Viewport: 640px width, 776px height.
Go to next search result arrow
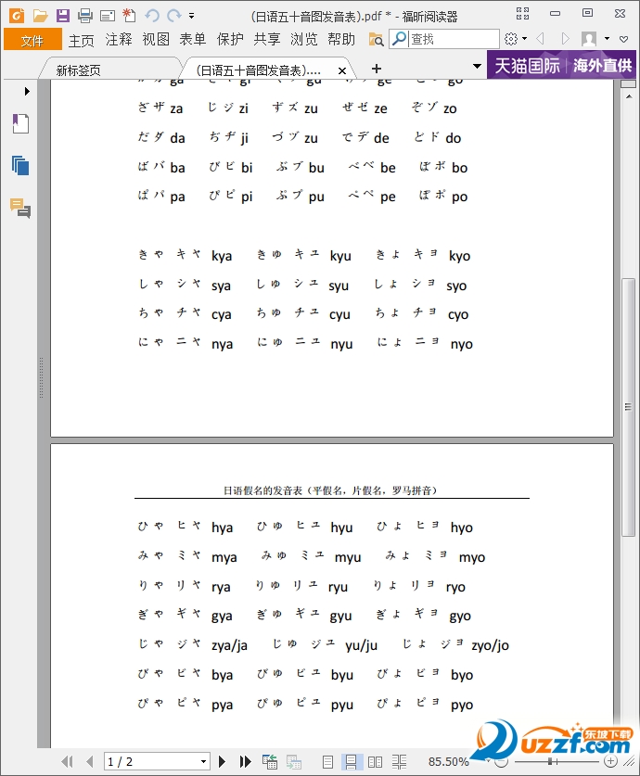point(565,39)
